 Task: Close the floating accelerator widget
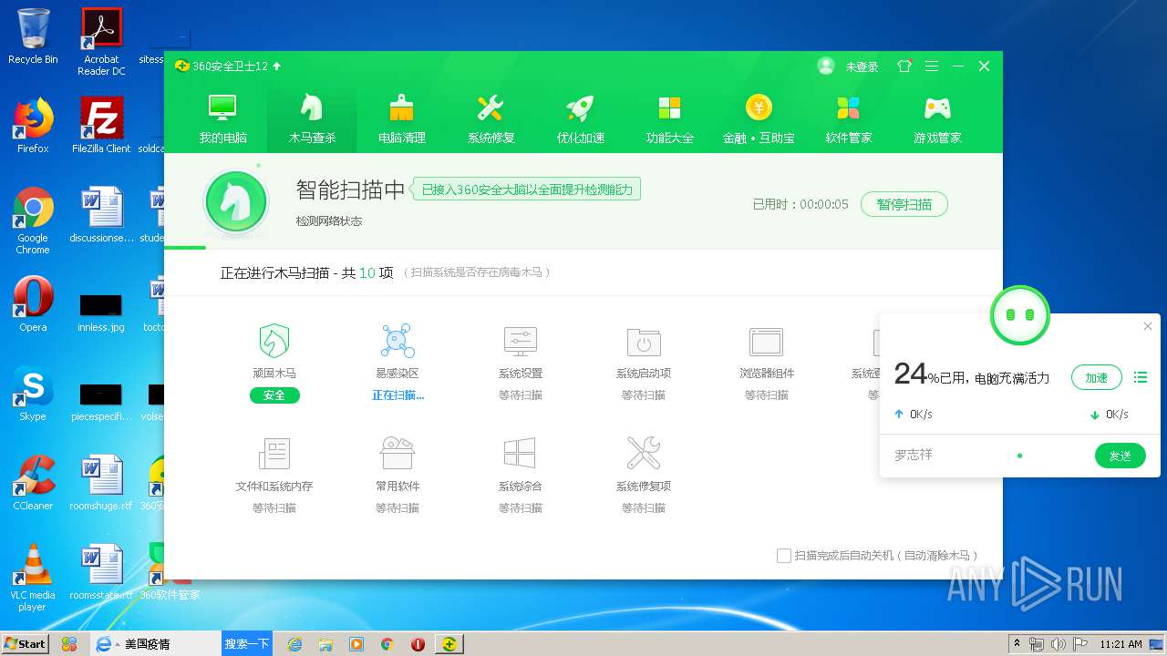click(1148, 326)
